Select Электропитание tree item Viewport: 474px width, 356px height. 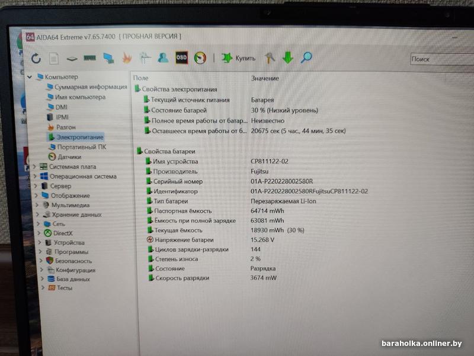76,137
